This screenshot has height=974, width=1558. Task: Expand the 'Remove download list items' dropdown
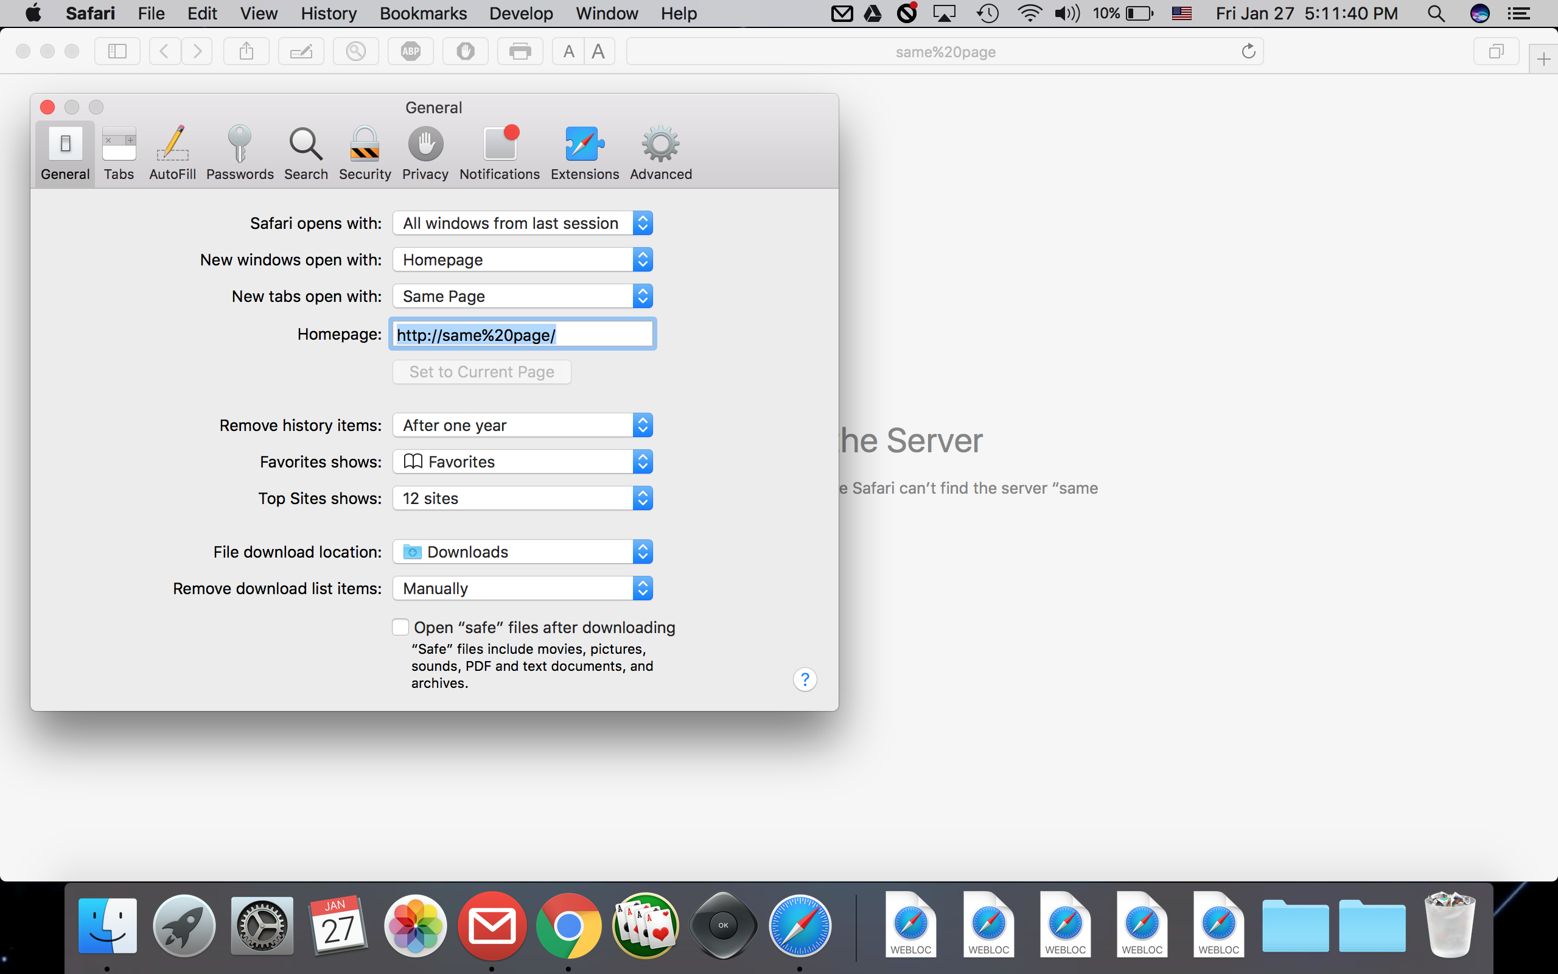(523, 589)
